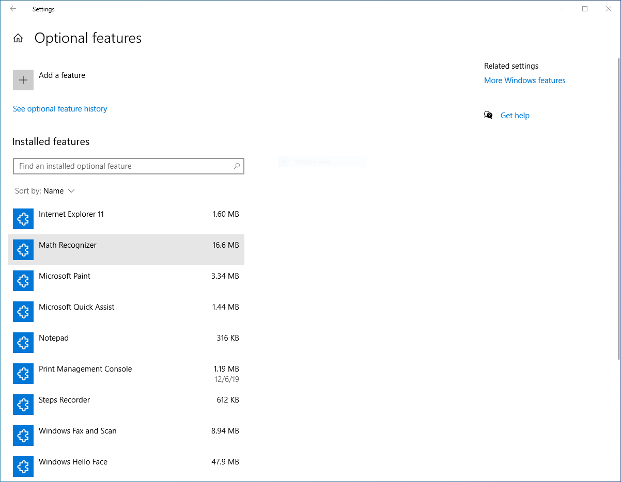Click the Math Recognizer puzzle icon
621x482 pixels.
click(x=23, y=250)
